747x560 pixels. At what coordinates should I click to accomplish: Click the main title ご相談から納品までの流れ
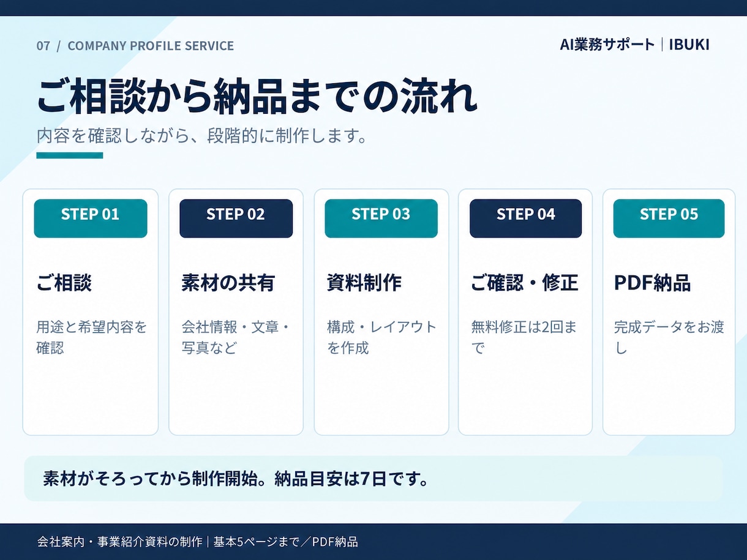point(257,96)
